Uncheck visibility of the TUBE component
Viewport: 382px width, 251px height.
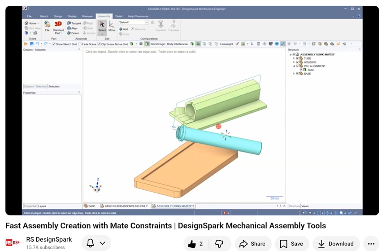point(297,58)
